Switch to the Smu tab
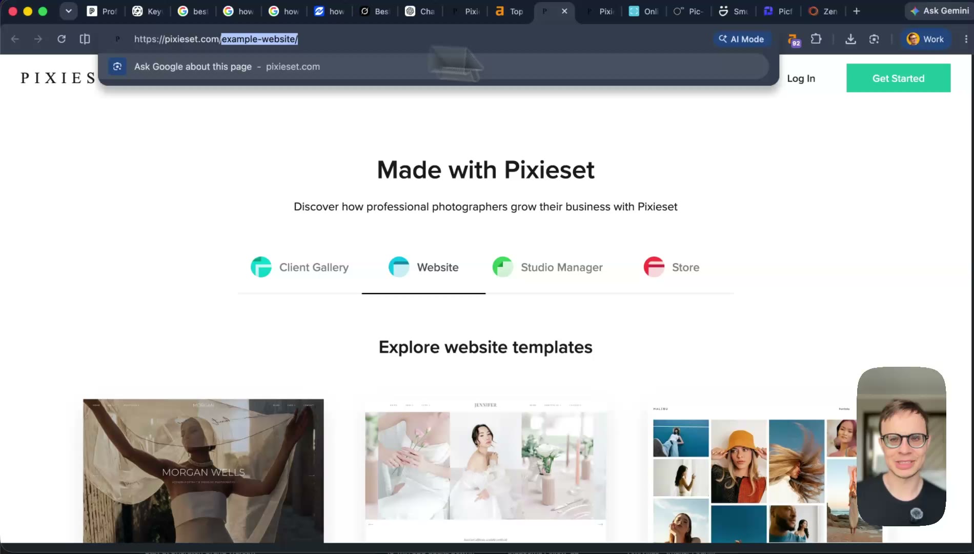The height and width of the screenshot is (554, 974). (734, 11)
